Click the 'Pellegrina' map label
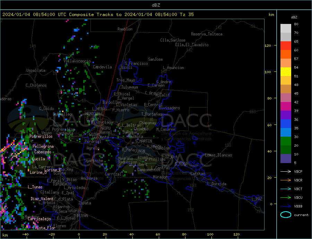This screenshot has width=312, height=239. tap(43, 146)
